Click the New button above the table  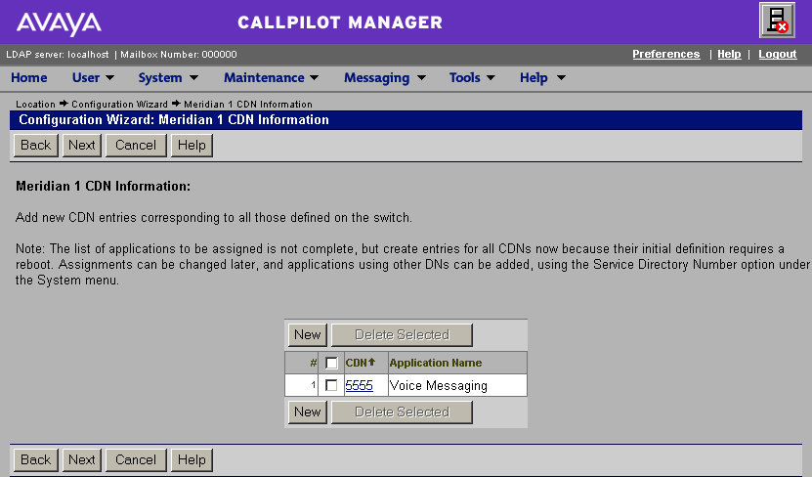tap(308, 335)
